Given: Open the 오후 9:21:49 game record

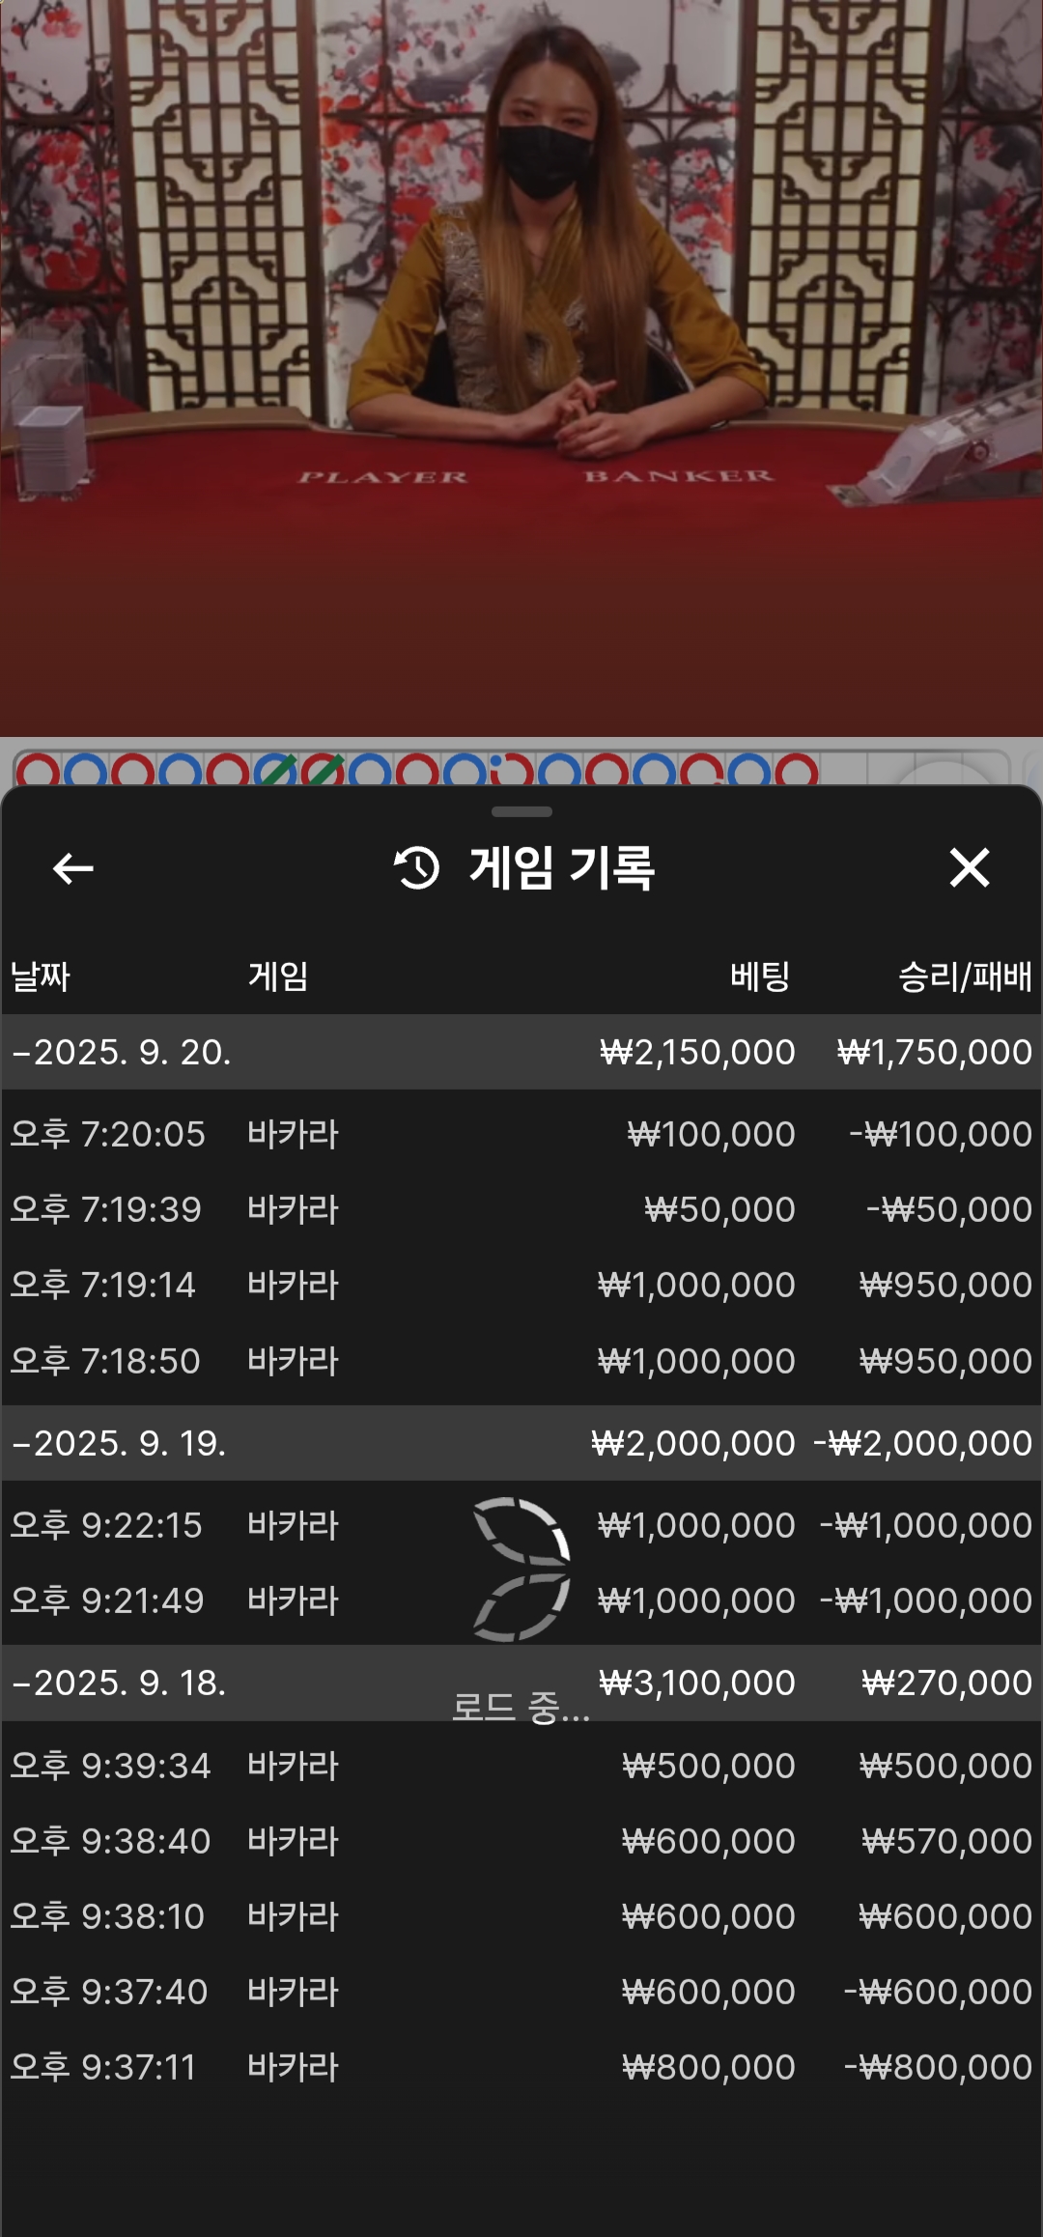Looking at the screenshot, I should click(x=521, y=1600).
